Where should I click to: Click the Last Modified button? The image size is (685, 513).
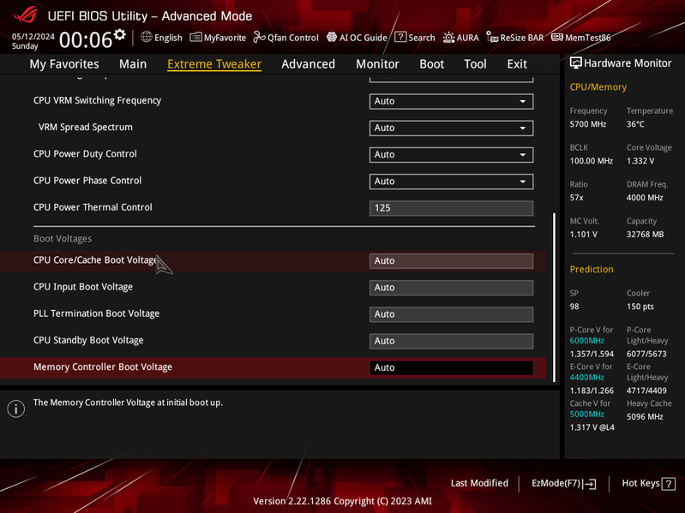coord(479,483)
